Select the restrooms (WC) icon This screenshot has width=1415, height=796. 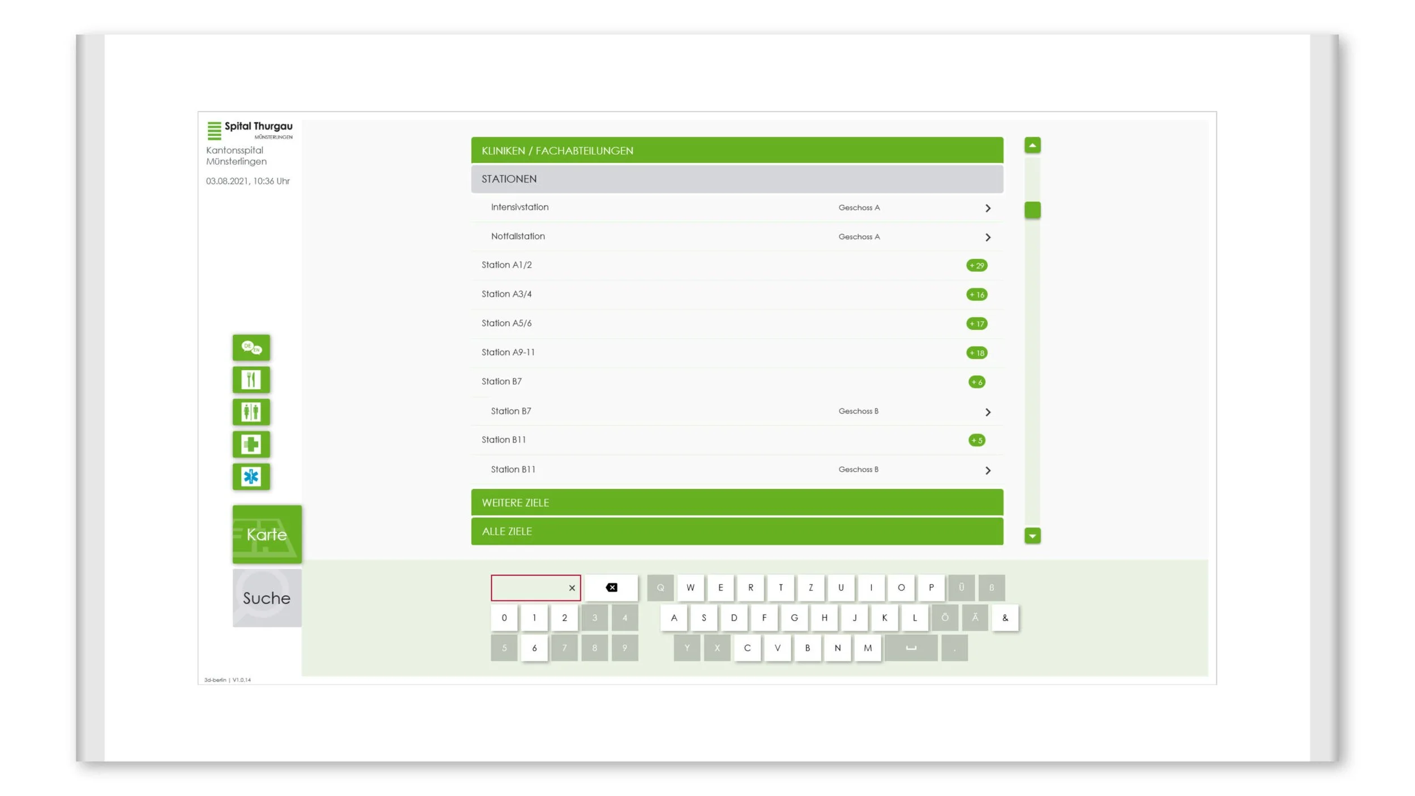point(251,412)
